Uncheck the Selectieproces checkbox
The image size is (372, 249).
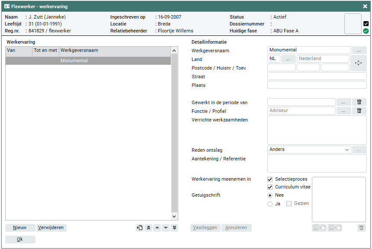point(270,179)
